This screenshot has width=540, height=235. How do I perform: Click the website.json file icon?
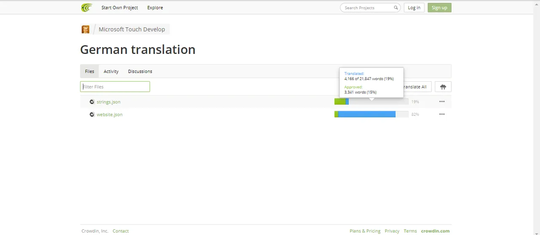point(92,115)
